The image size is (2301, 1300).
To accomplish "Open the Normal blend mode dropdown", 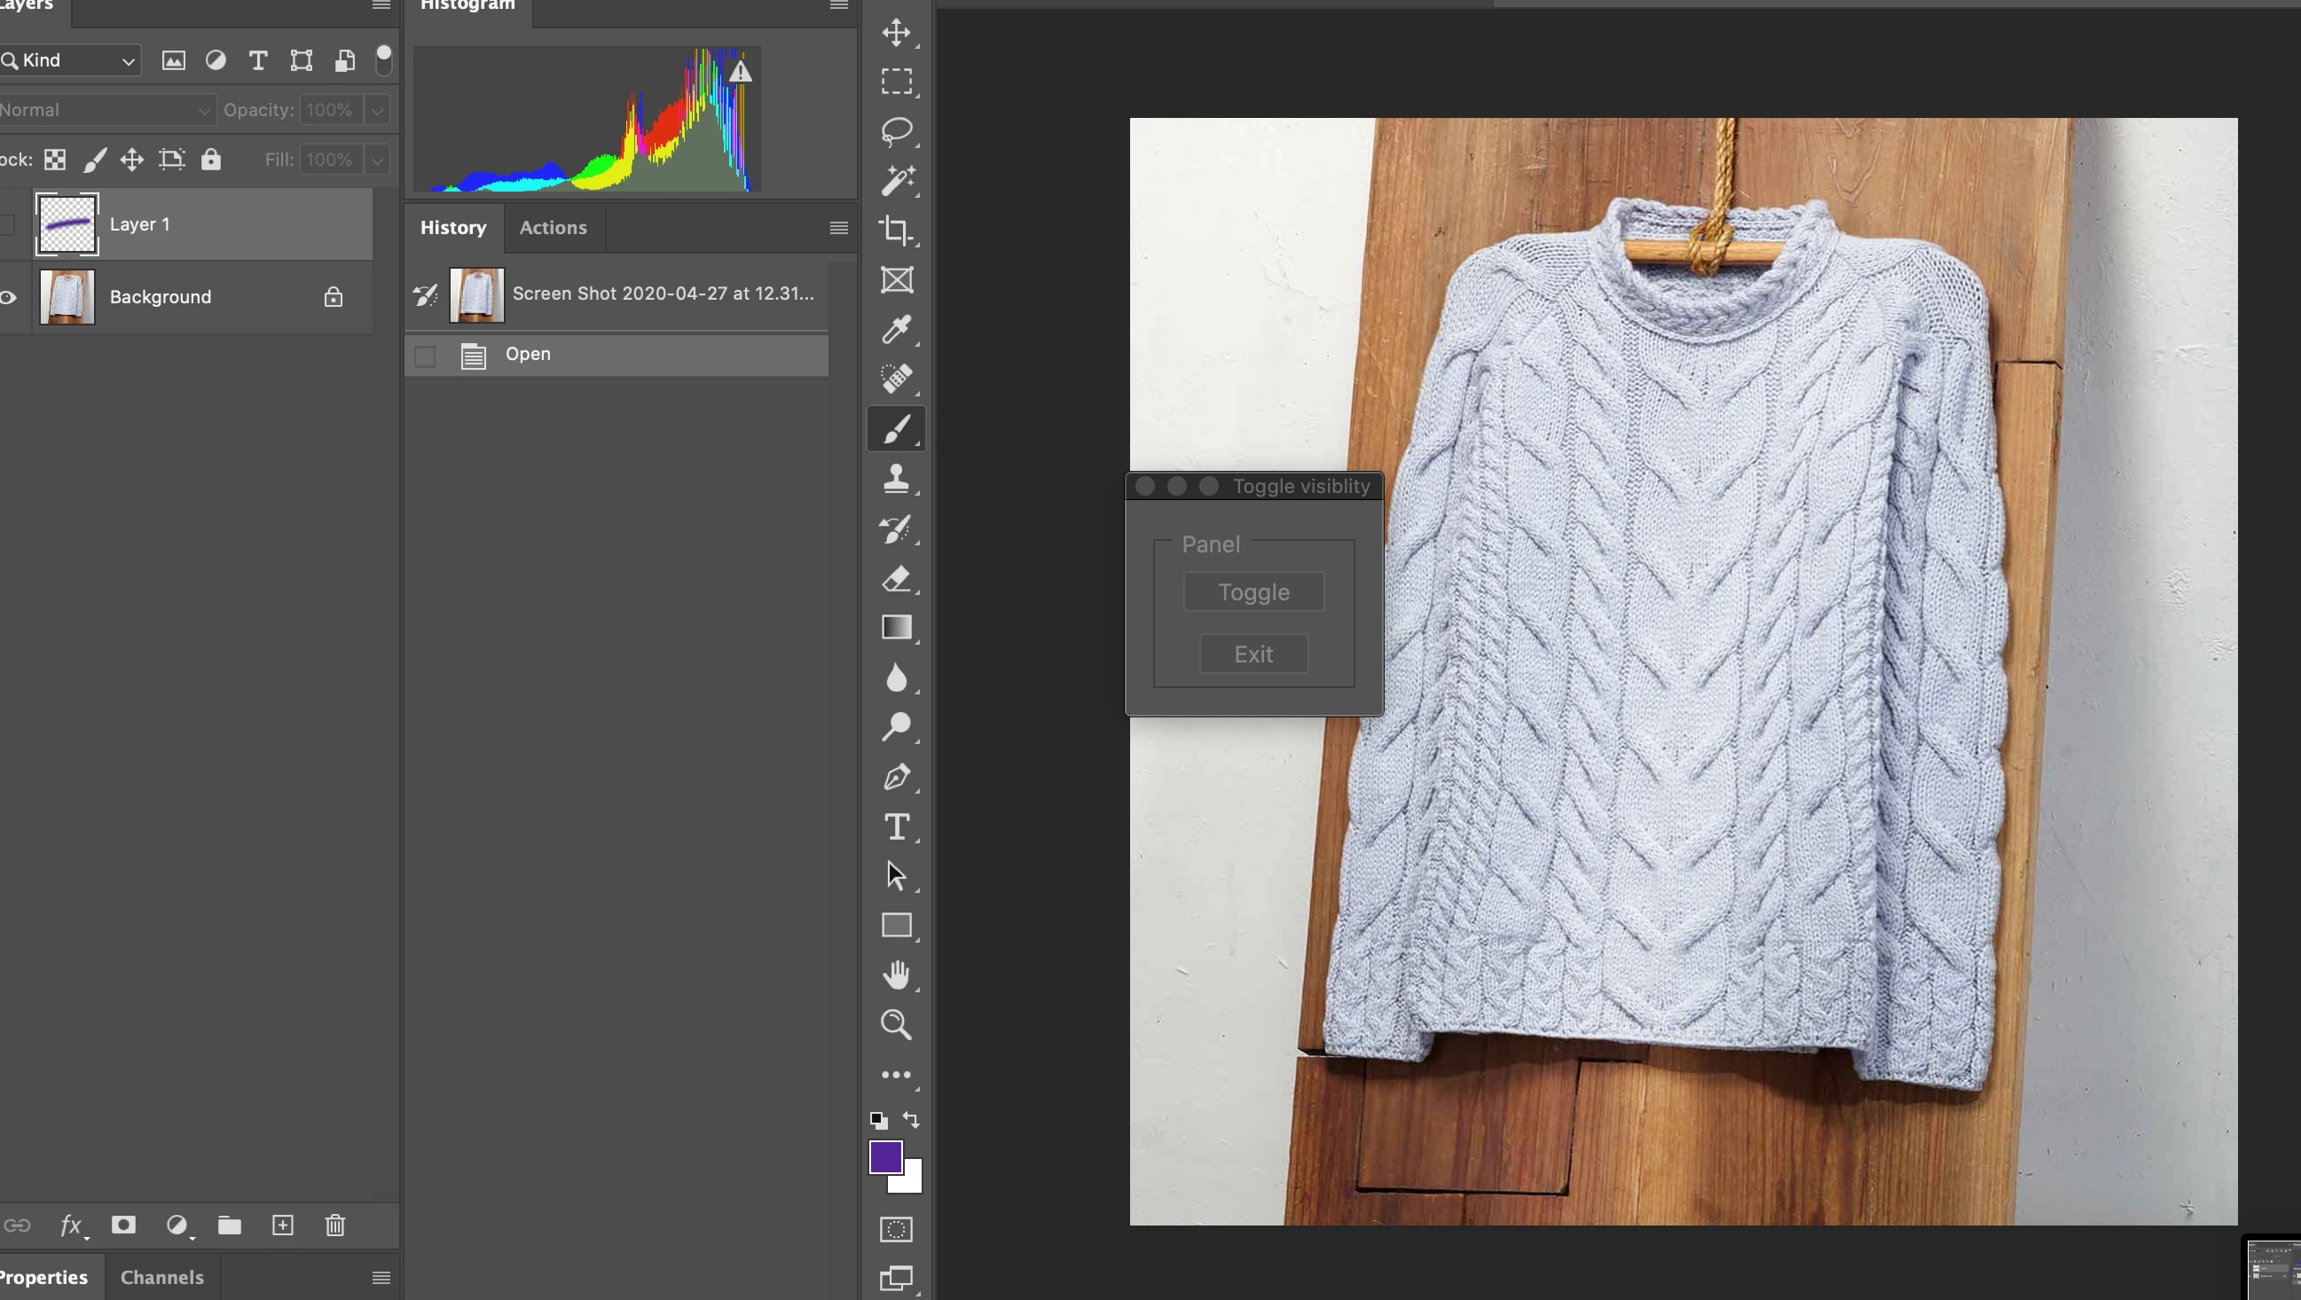I will point(106,111).
